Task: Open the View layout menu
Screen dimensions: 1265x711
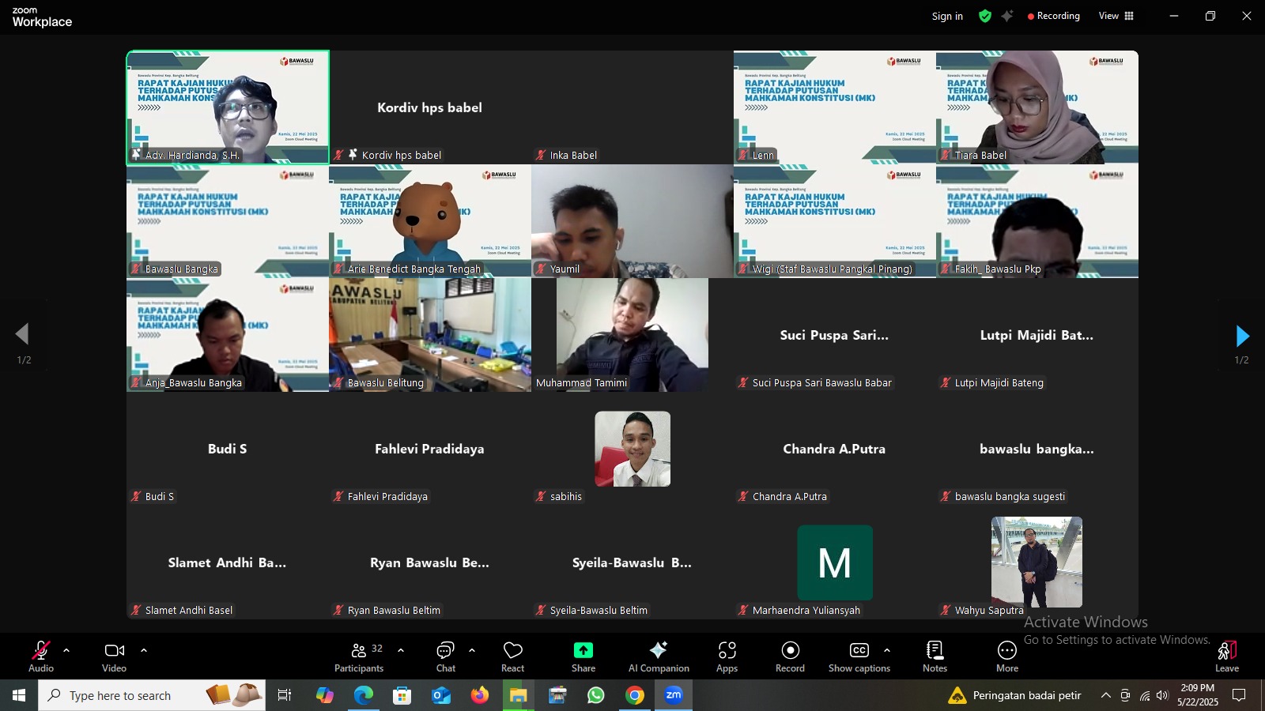Action: coord(1115,16)
